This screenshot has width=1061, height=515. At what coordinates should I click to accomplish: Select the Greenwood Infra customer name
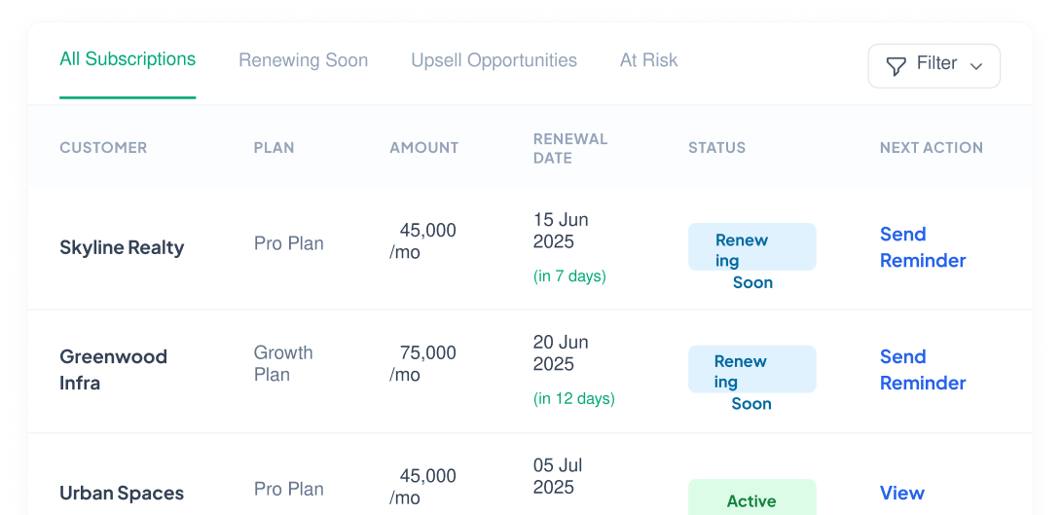[113, 370]
